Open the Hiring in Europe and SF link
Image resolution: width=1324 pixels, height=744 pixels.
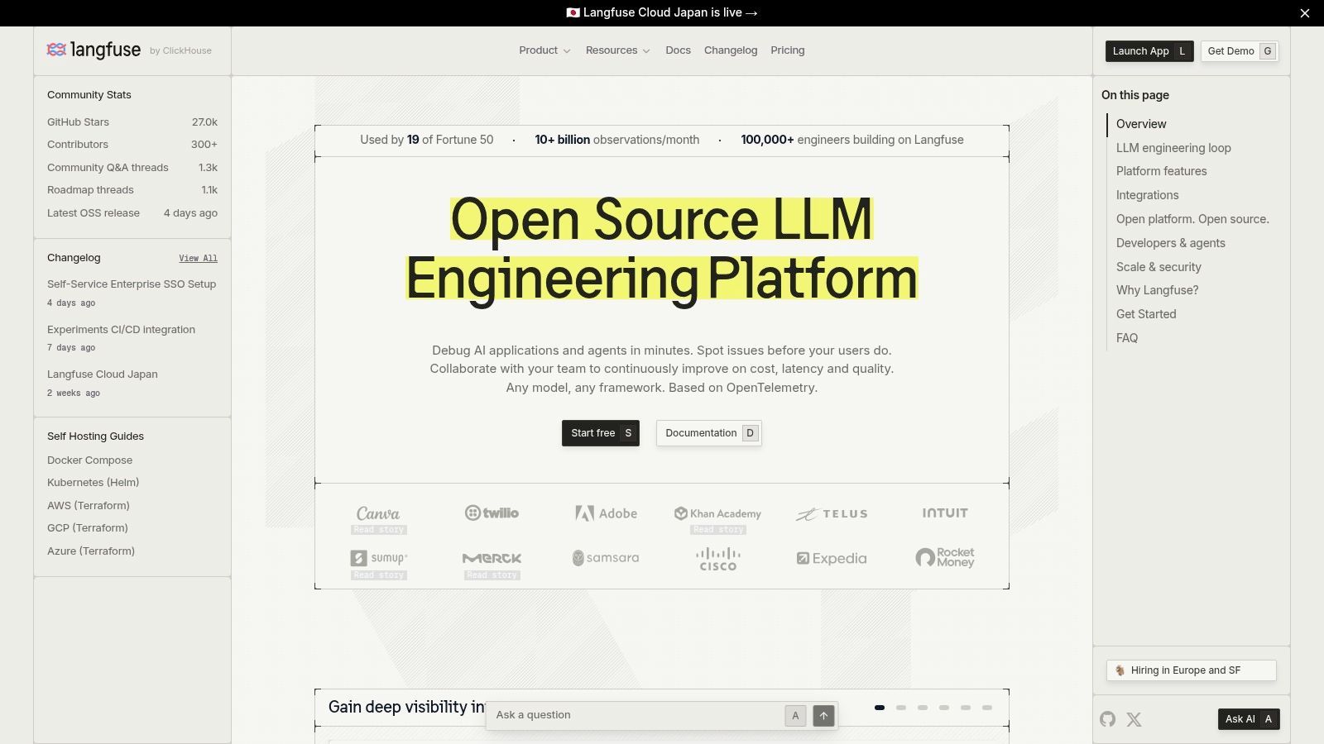(x=1192, y=670)
